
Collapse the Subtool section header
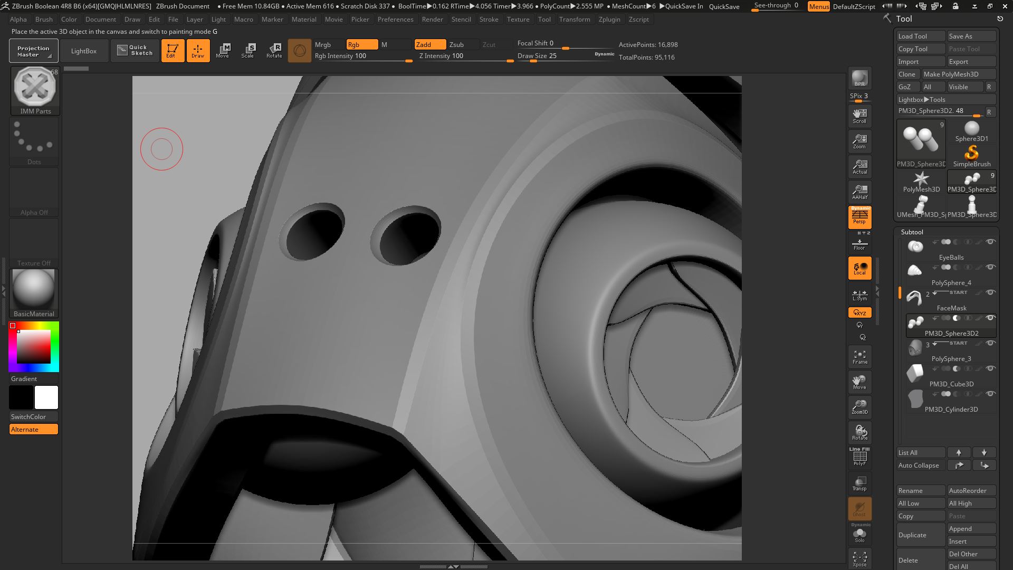coord(912,232)
